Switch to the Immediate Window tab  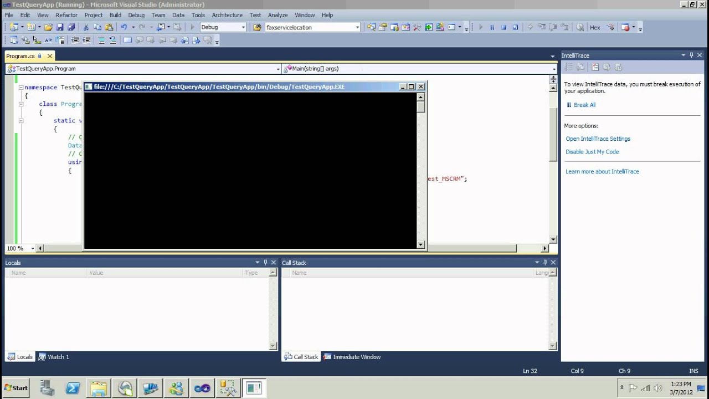[352, 357]
